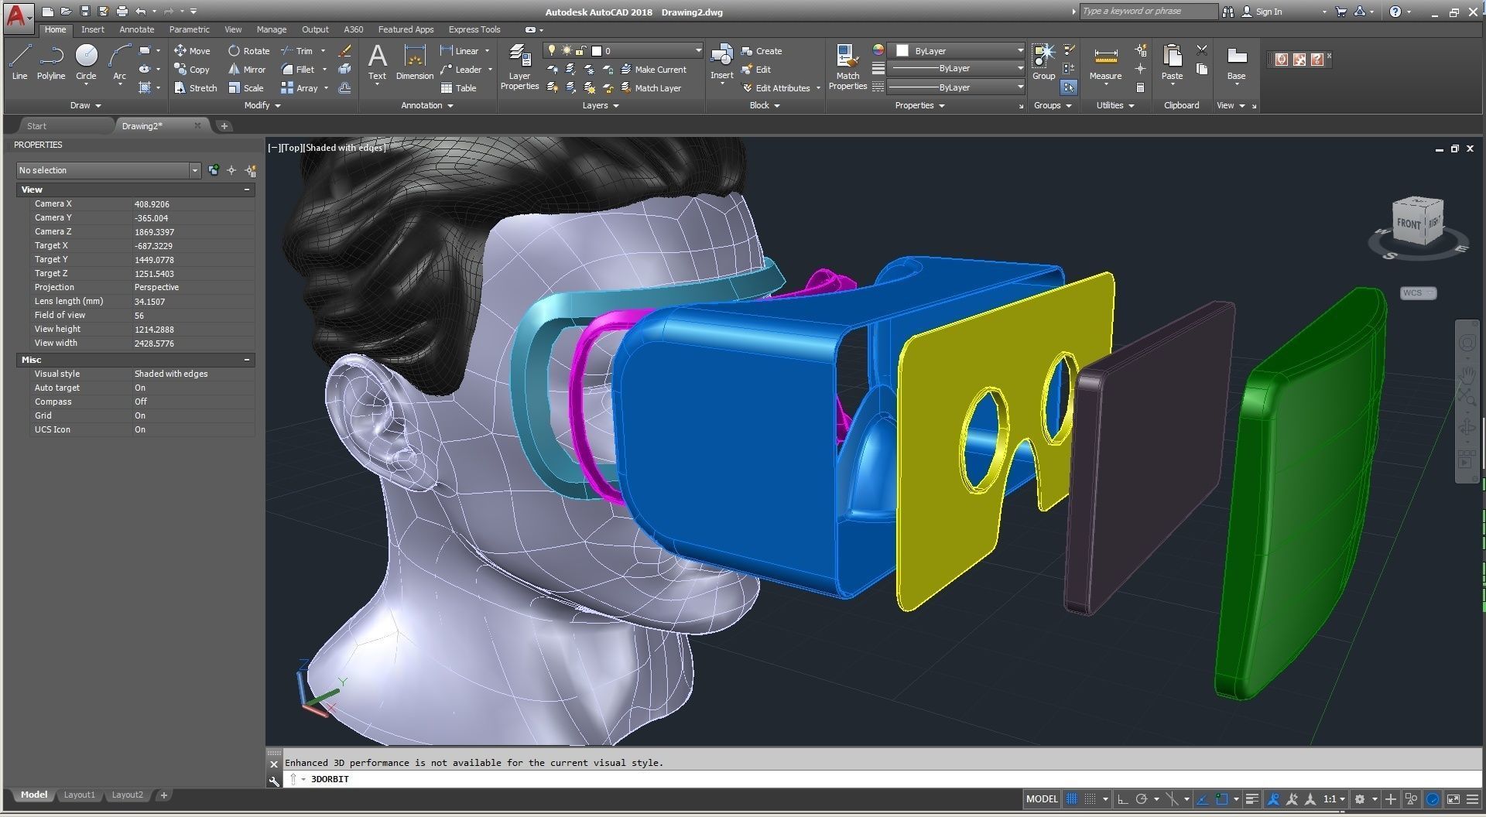This screenshot has width=1486, height=817.
Task: Open the annotation scale 1:1 dropdown
Action: click(x=1334, y=799)
